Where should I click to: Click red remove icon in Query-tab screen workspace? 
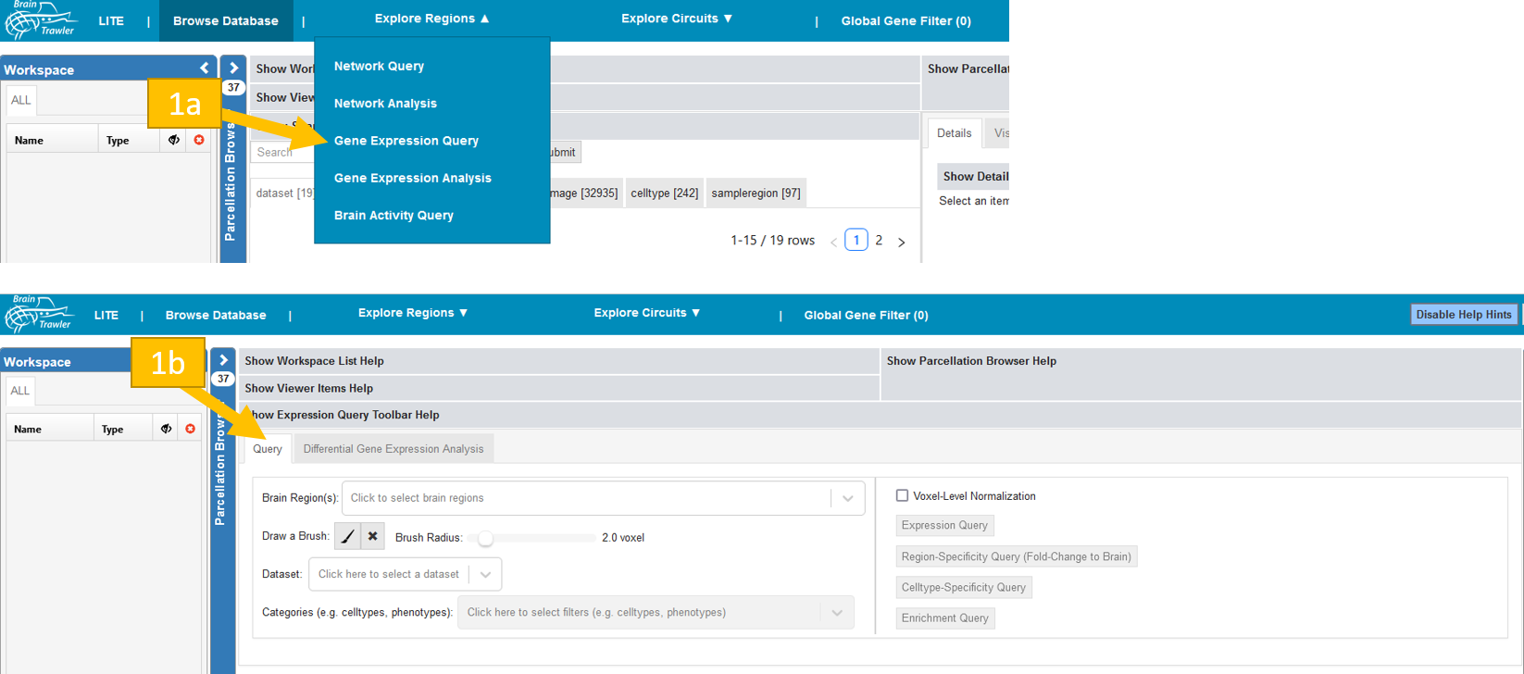pos(190,429)
